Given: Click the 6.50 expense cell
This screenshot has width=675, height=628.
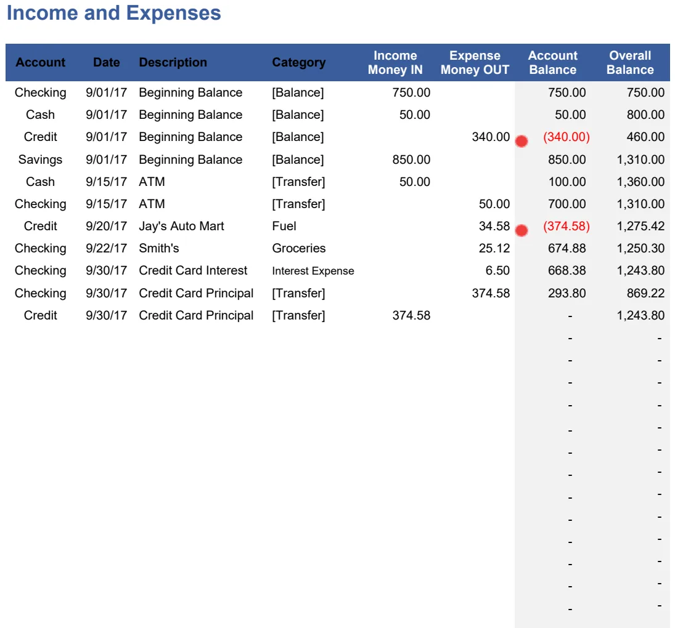Looking at the screenshot, I should [497, 270].
